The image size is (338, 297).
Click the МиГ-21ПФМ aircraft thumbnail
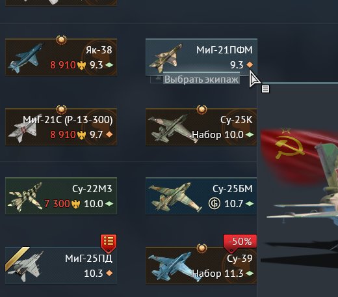point(166,58)
